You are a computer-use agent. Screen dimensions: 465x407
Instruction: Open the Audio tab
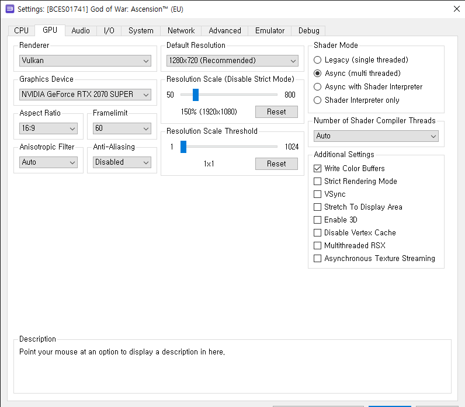[81, 30]
